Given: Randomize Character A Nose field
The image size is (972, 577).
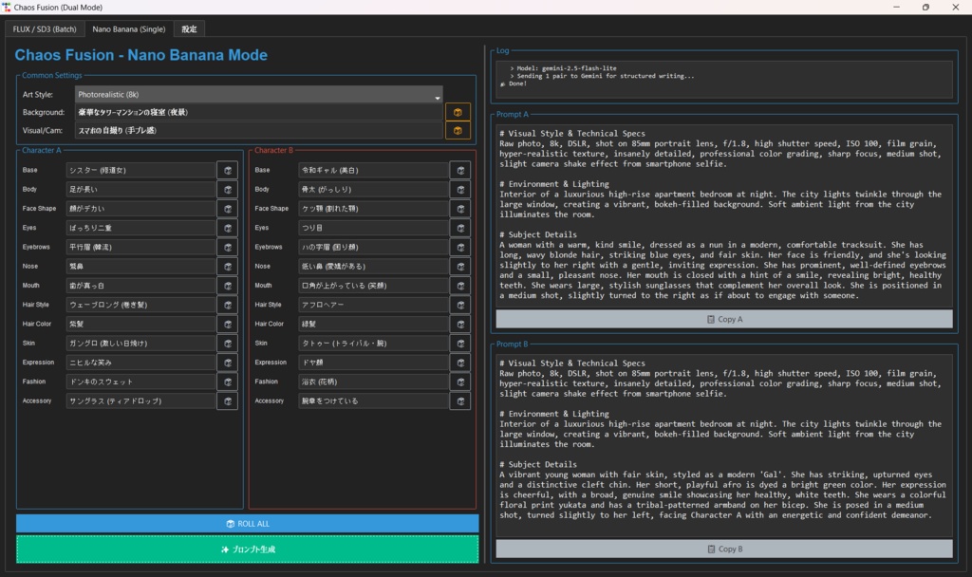Looking at the screenshot, I should [228, 267].
